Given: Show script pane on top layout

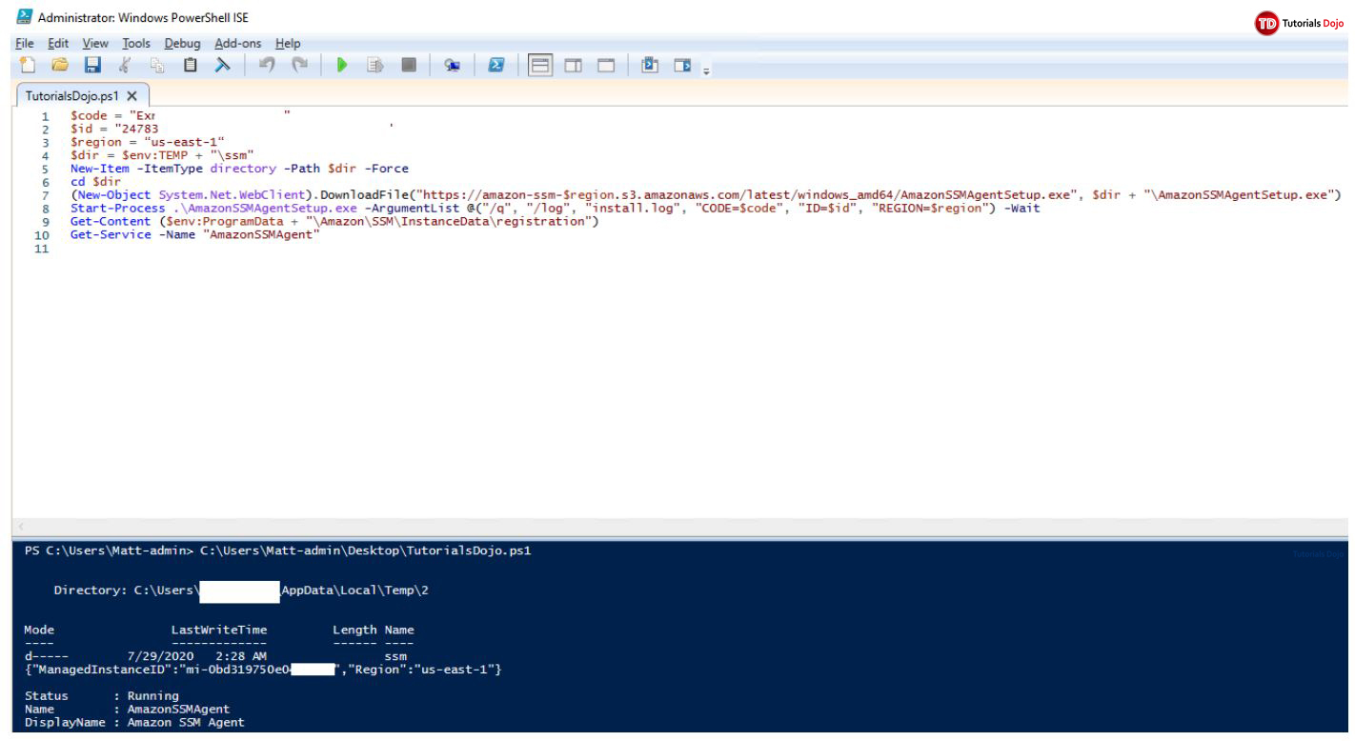Looking at the screenshot, I should 540,66.
